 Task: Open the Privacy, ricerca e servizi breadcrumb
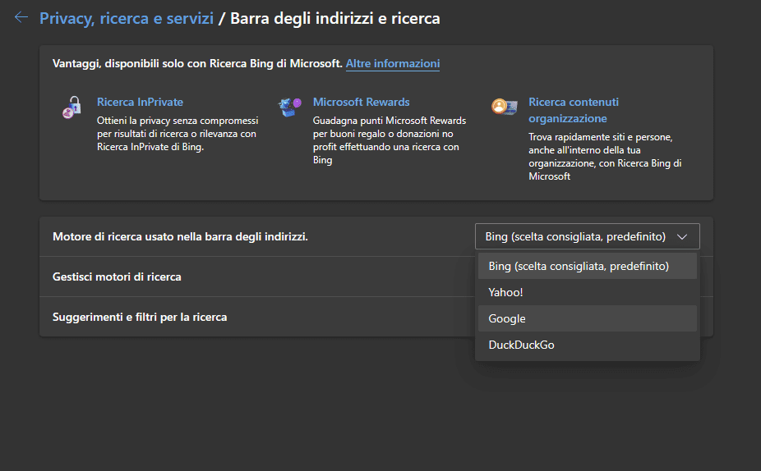pyautogui.click(x=127, y=18)
